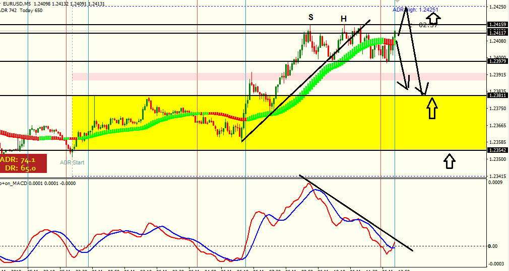Select the 'S' shoulder text label
The width and height of the screenshot is (509, 271).
[311, 18]
